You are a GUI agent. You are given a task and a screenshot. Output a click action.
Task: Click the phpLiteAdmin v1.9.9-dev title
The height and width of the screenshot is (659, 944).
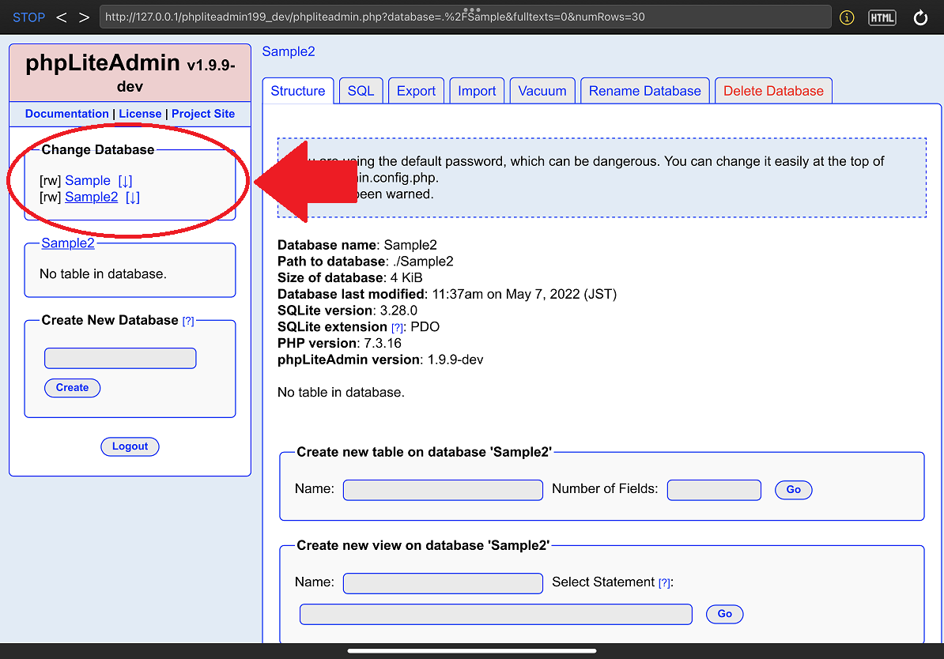click(130, 72)
